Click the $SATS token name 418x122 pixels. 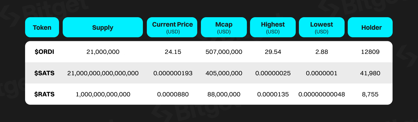[44, 73]
